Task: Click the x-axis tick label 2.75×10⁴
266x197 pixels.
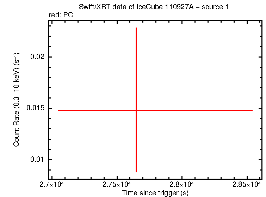Action: tap(117, 184)
